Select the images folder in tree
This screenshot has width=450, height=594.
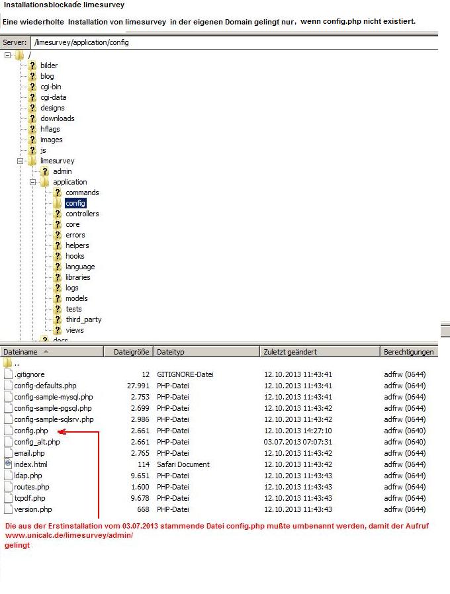(51, 140)
